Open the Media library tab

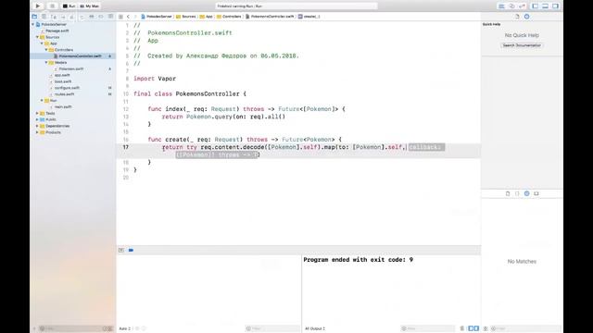point(536,193)
